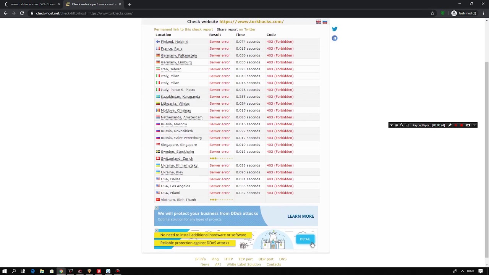Reload the page with the browser refresh icon
The image size is (489, 275).
22,13
